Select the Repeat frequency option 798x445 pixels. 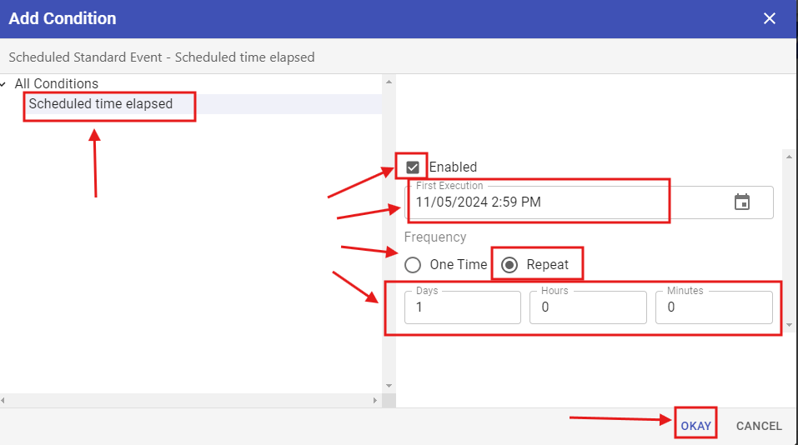509,265
